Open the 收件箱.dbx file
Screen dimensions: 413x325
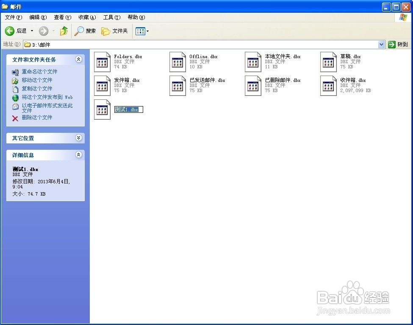coord(328,85)
